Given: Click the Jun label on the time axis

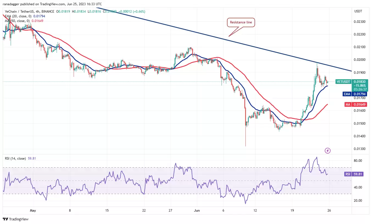Looking at the screenshot, I should point(197,211).
